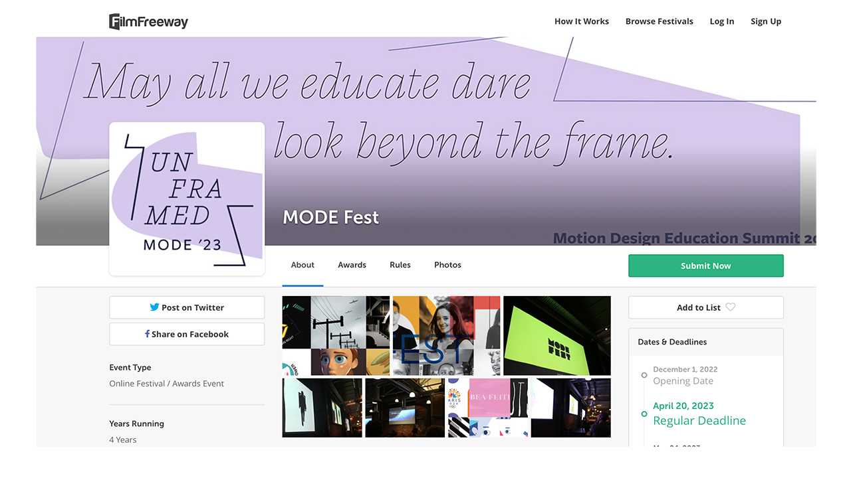This screenshot has height=478, width=851.
Task: Click the December 1, 2022 Opening Date entry
Action: click(685, 375)
